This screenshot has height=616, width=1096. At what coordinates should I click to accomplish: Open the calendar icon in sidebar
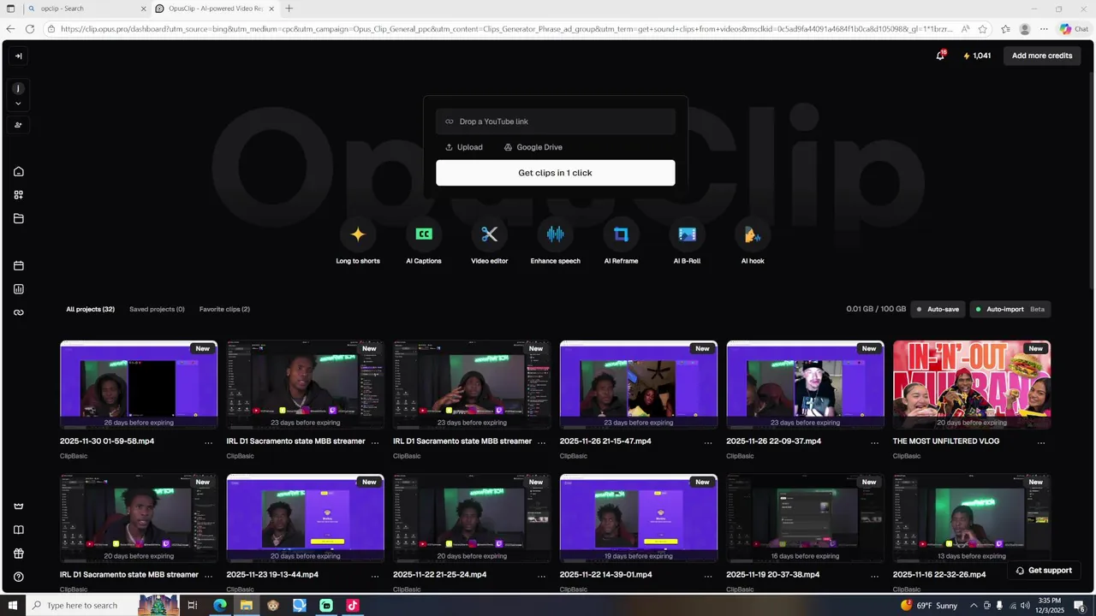(x=19, y=265)
